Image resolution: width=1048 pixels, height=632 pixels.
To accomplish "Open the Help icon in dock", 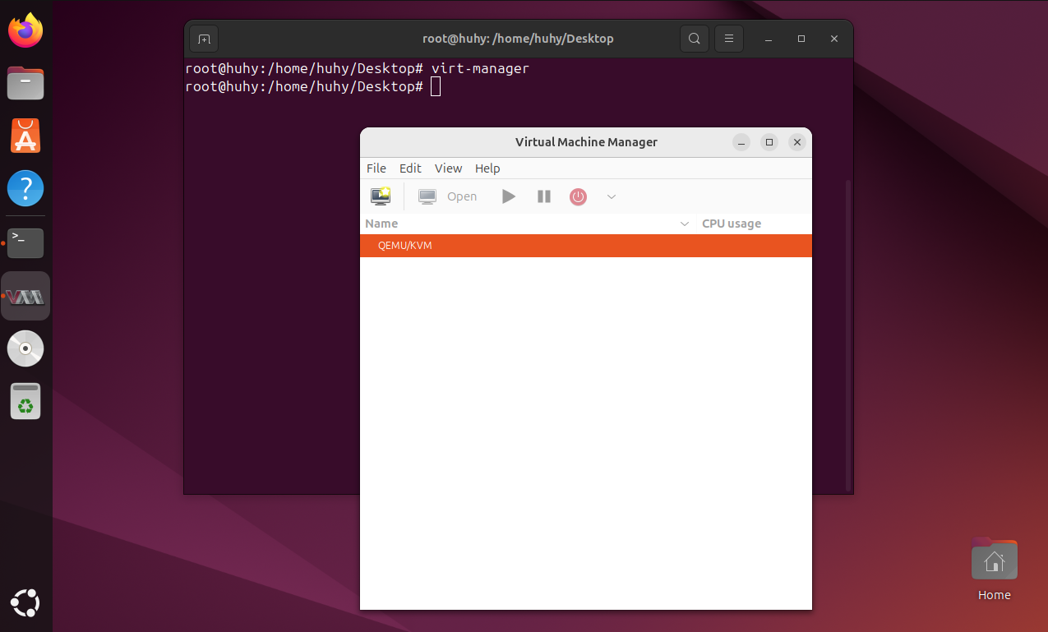I will pyautogui.click(x=25, y=188).
